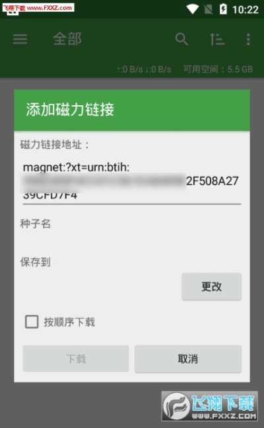
Task: Open the sort order icon
Action: 217,39
